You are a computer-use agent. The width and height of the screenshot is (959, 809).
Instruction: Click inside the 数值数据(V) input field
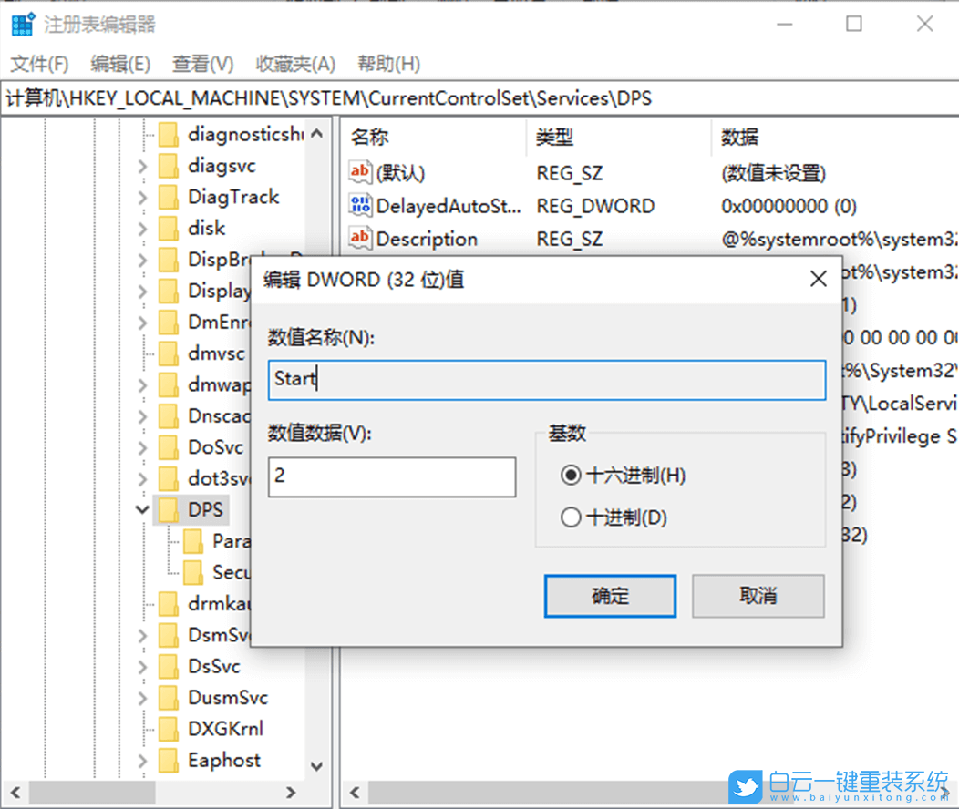click(x=392, y=476)
